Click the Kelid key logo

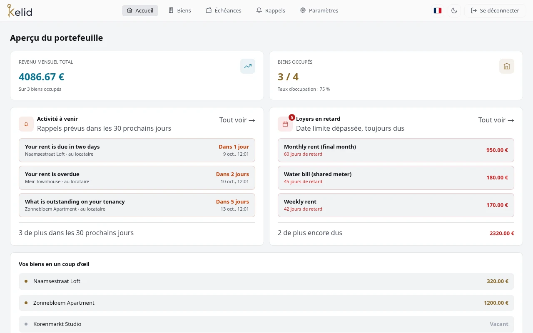pos(20,10)
